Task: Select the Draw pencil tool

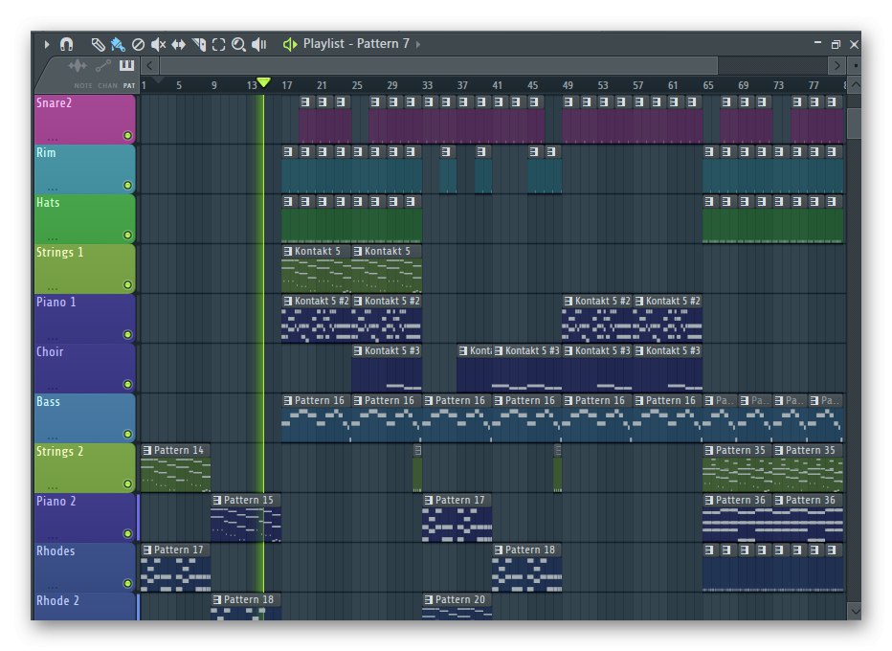Action: (x=97, y=44)
